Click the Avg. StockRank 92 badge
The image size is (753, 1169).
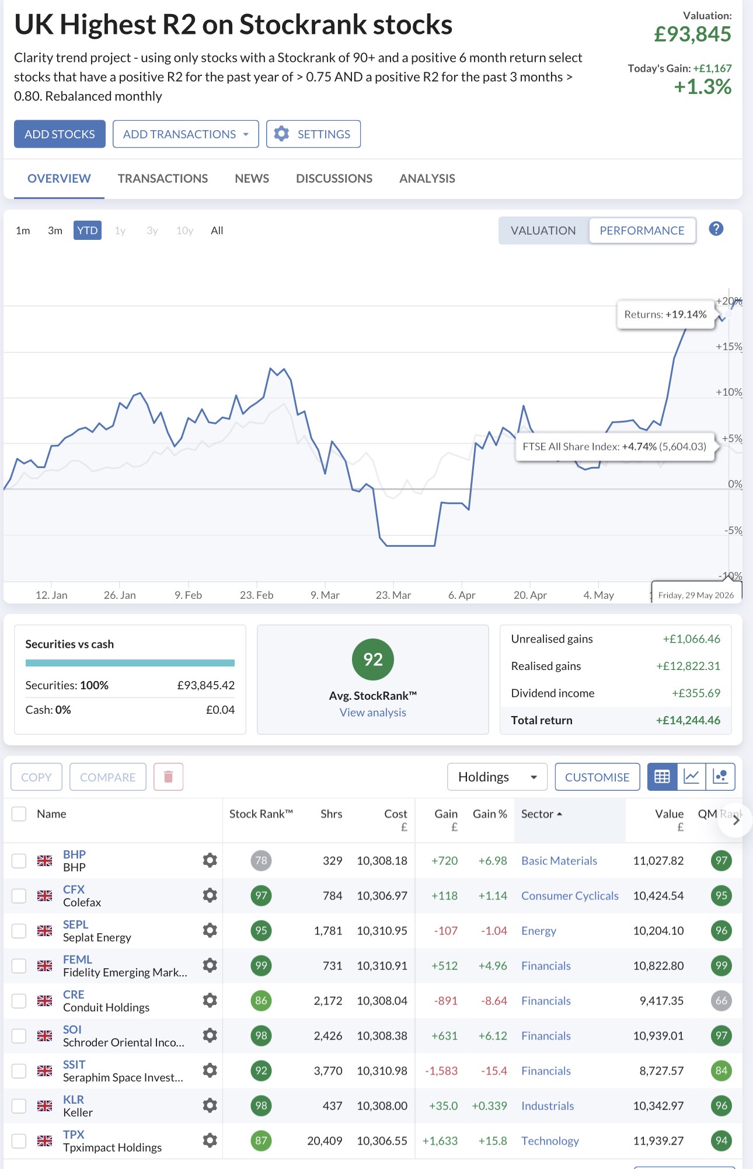coord(373,659)
